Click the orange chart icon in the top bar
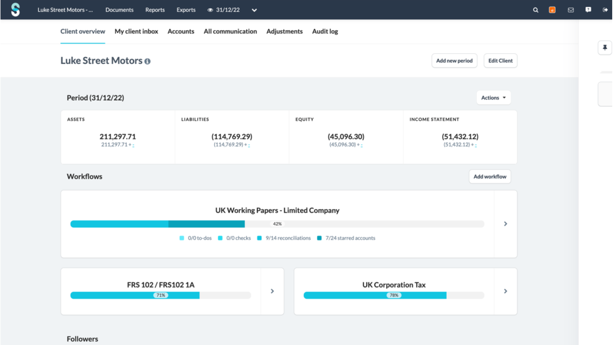Viewport: 614px width, 345px height. (552, 10)
